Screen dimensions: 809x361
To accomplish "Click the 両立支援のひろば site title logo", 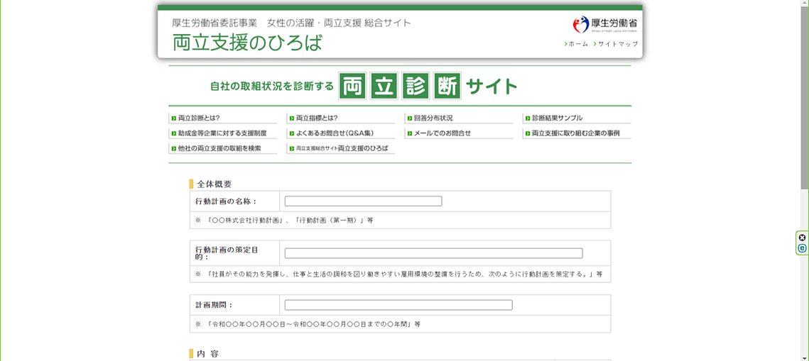I will point(247,43).
